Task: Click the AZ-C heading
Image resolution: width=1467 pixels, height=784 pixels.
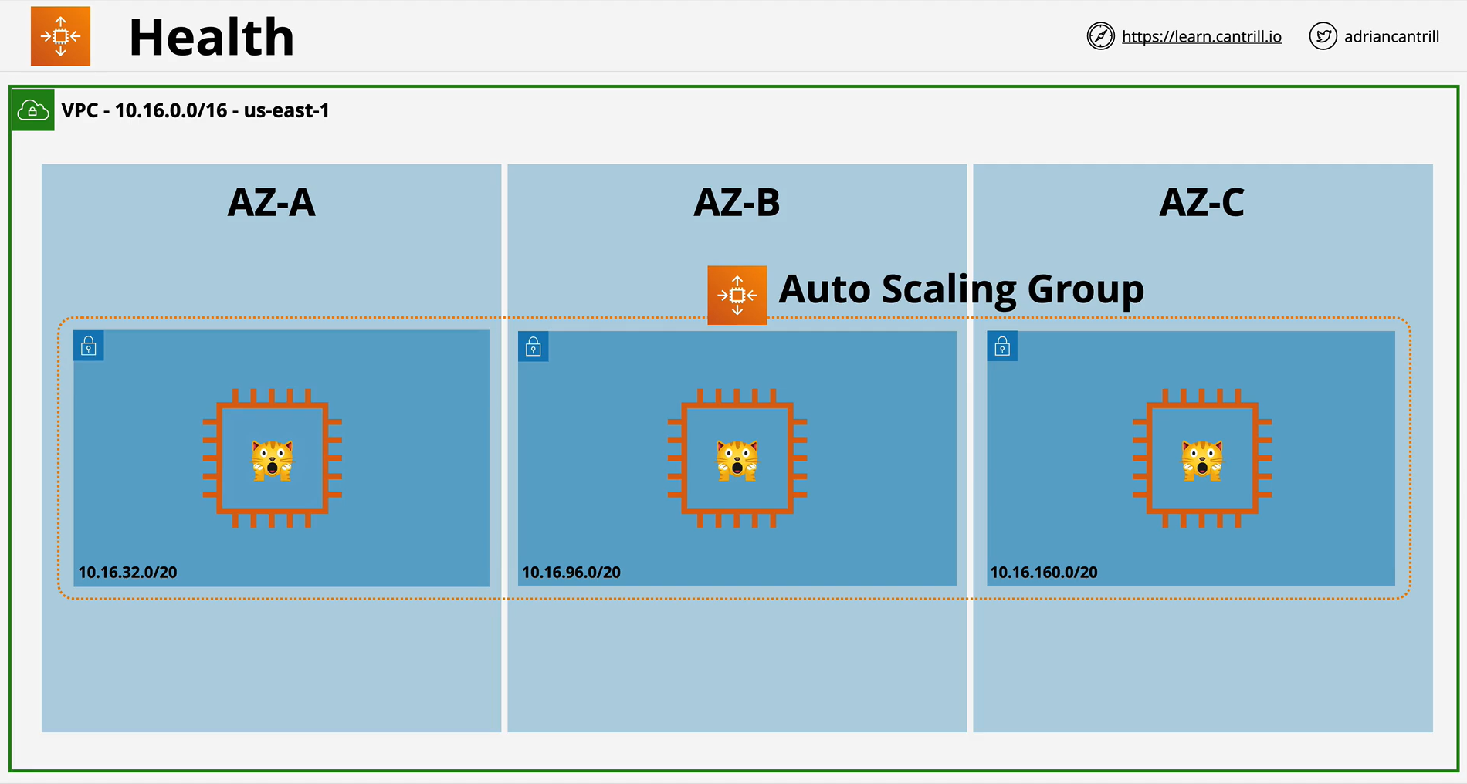Action: point(1202,203)
